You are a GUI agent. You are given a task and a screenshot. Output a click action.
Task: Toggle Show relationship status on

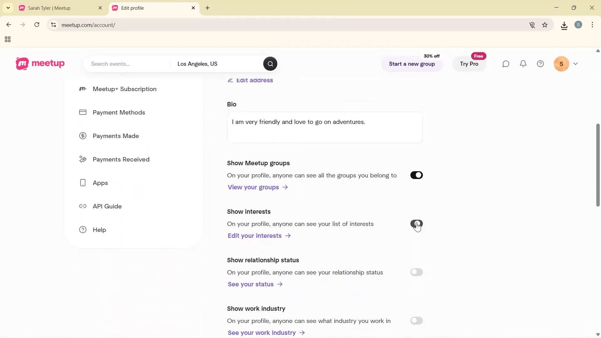pyautogui.click(x=417, y=272)
